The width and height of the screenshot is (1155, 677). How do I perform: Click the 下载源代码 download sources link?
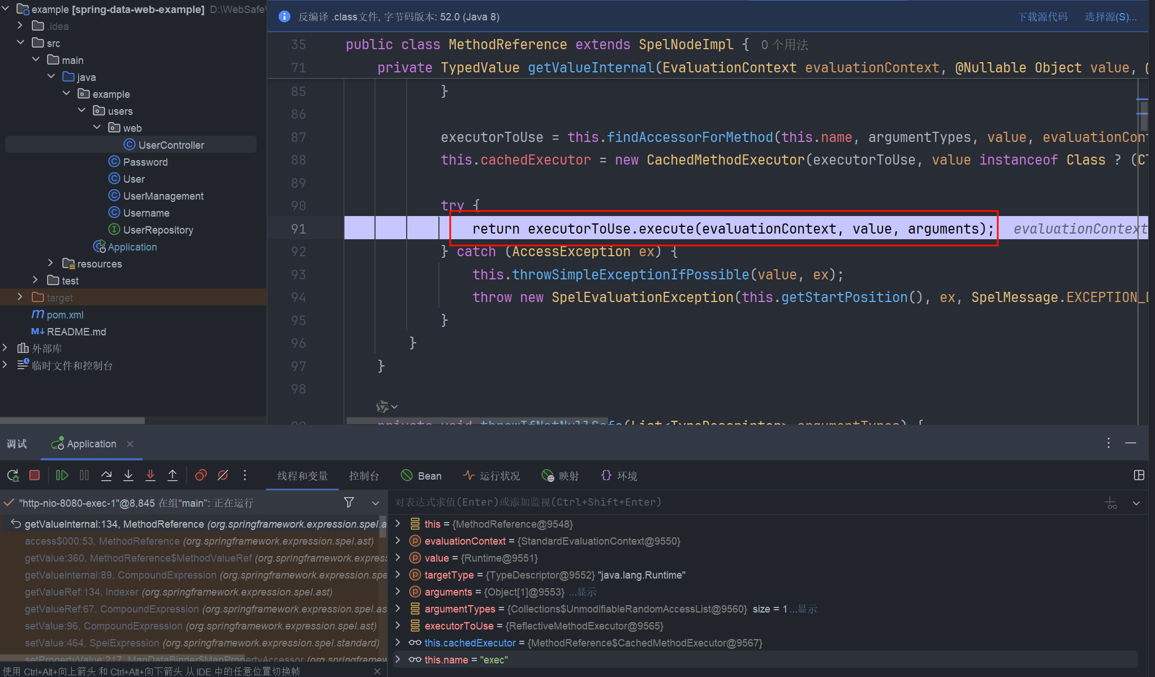pos(1042,17)
